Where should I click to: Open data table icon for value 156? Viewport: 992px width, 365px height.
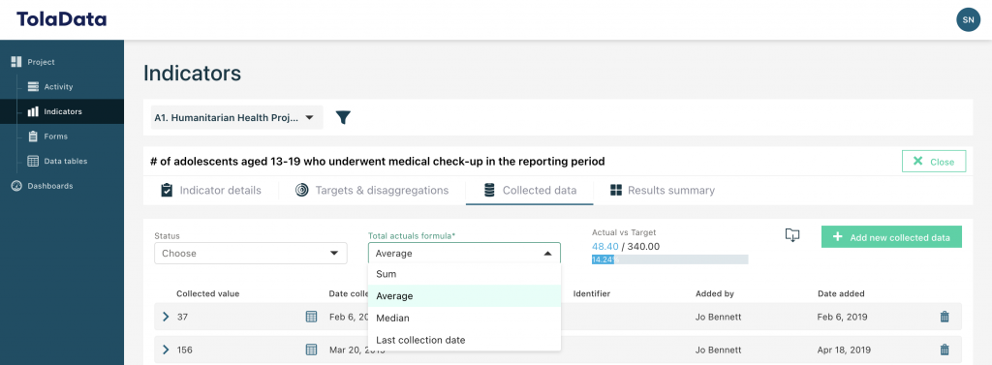[x=311, y=350]
